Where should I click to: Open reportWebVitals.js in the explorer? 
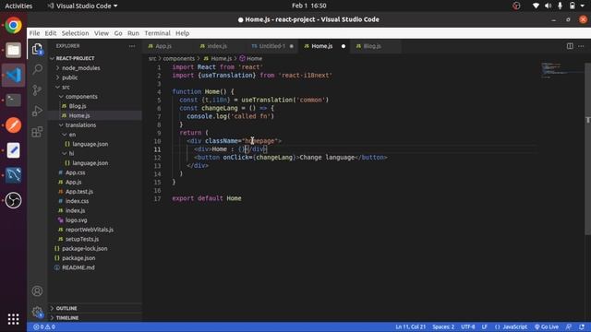(x=90, y=230)
